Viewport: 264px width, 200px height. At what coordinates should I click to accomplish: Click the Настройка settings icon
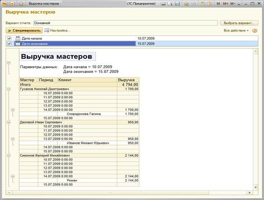pyautogui.click(x=47, y=31)
